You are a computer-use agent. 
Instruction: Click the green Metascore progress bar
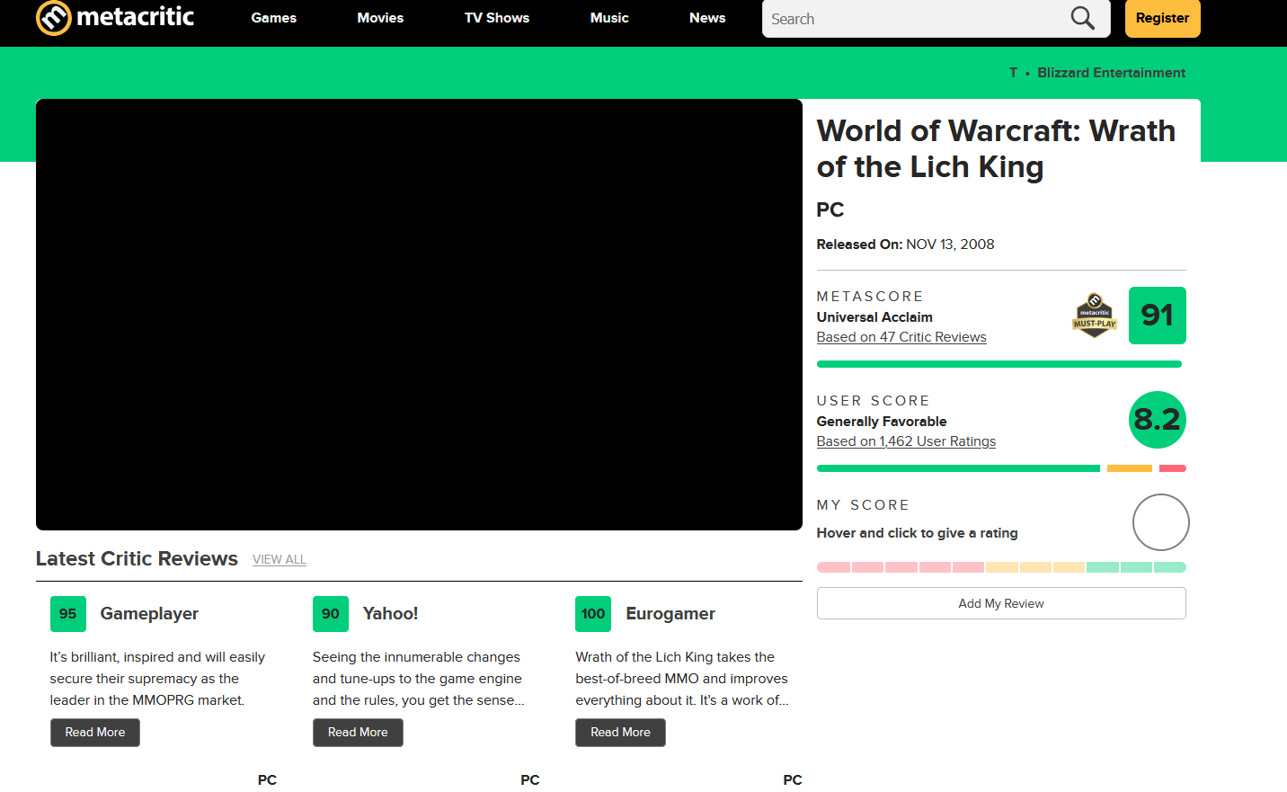(999, 364)
